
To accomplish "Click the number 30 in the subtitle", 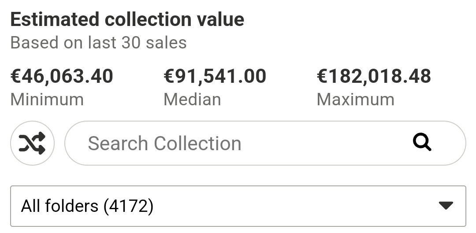I will click(131, 42).
